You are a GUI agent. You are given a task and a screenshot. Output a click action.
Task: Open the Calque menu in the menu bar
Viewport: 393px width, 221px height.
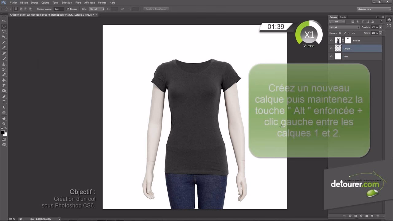45,2
